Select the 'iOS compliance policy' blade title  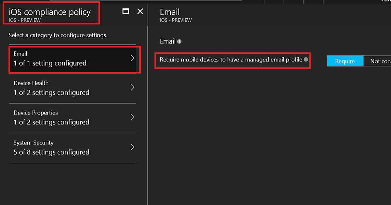50,12
